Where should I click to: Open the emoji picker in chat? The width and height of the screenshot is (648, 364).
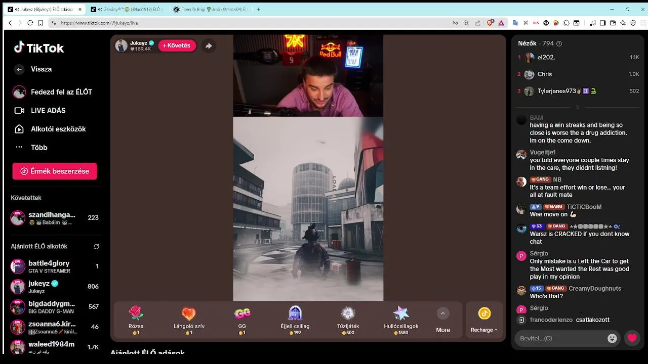click(612, 338)
